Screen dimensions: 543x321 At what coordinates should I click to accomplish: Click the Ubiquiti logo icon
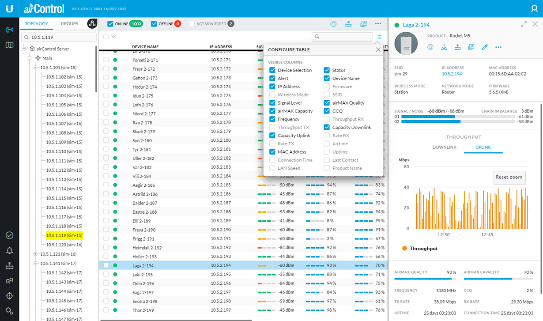click(x=9, y=8)
